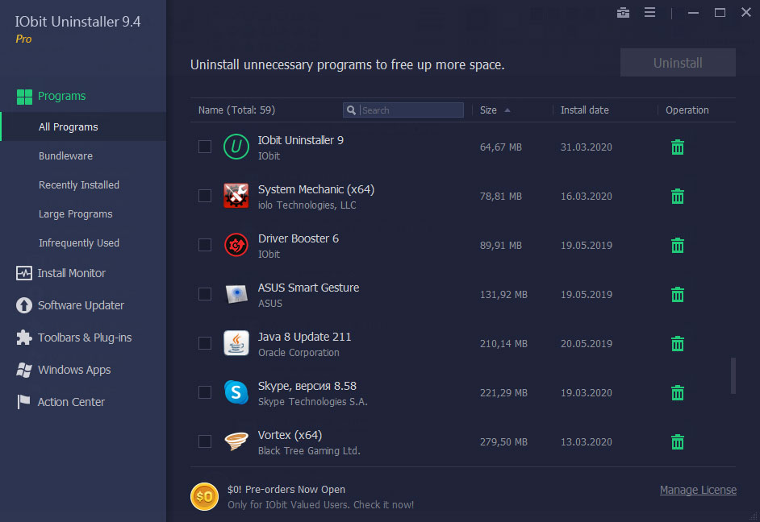Check the IObit Uninstaller 9 checkbox
This screenshot has height=522, width=760.
click(x=205, y=147)
